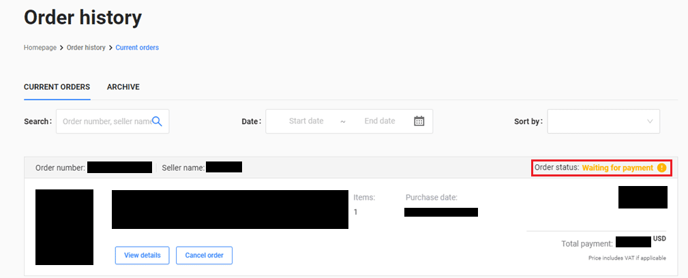Expand the Sort by dropdown
The height and width of the screenshot is (278, 688).
pyautogui.click(x=603, y=121)
